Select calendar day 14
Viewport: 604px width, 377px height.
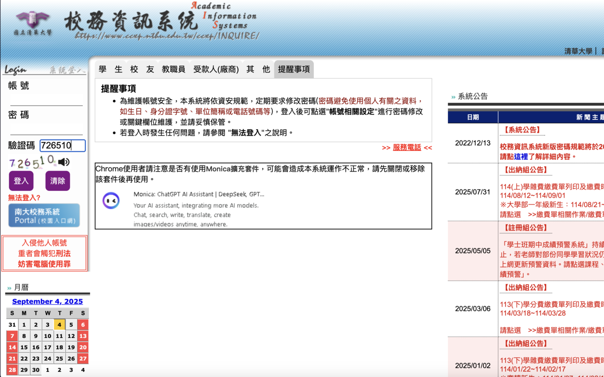(x=12, y=347)
